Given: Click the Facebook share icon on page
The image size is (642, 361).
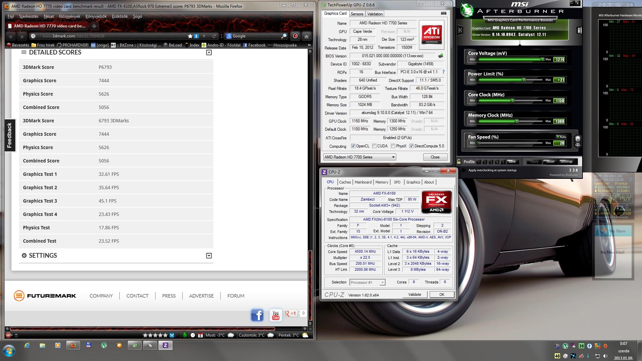Looking at the screenshot, I should pos(257,315).
